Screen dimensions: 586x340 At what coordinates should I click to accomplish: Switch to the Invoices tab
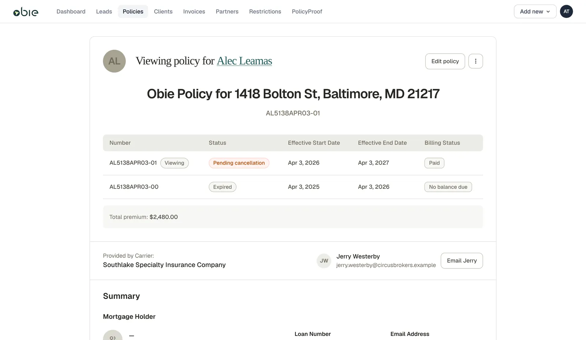click(x=194, y=11)
